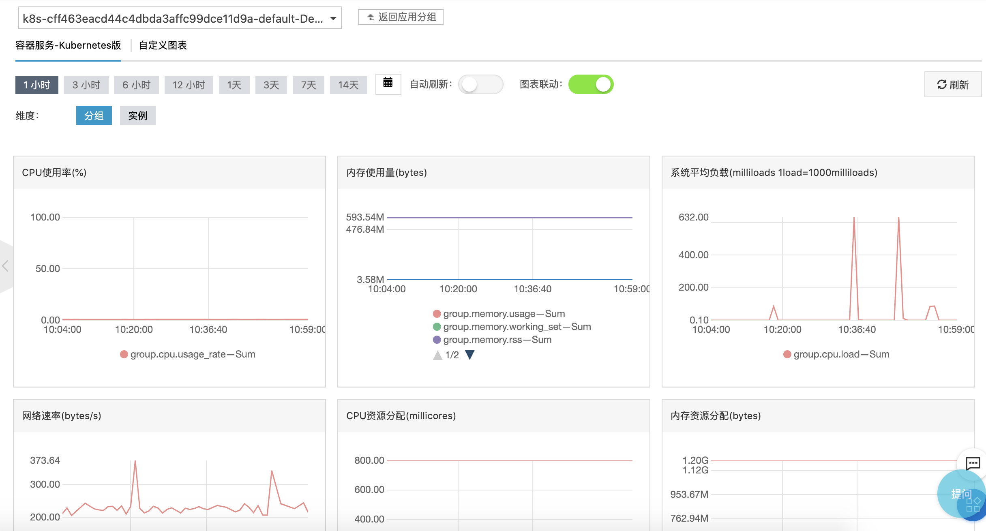Select the 实例 dimension option
Viewport: 986px width, 531px height.
click(x=137, y=116)
